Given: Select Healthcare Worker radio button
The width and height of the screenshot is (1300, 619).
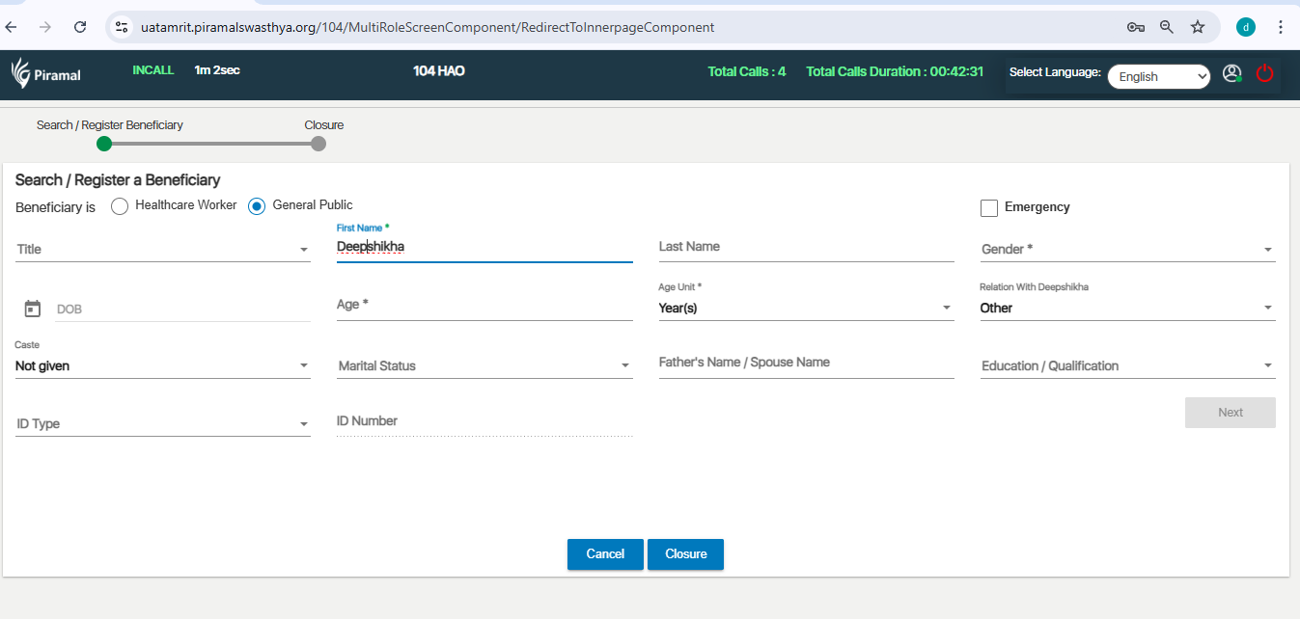Looking at the screenshot, I should tap(120, 206).
